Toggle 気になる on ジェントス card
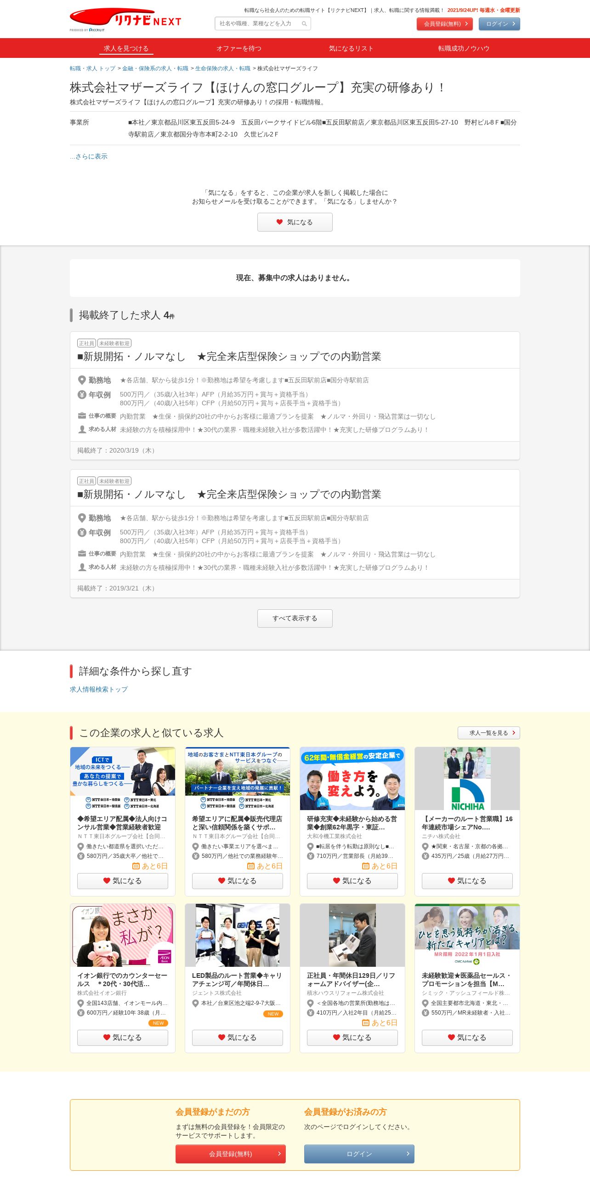This screenshot has height=1180, width=590. pos(238,1038)
